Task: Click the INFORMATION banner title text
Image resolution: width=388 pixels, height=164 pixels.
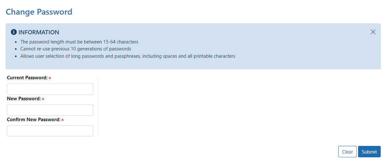Action: click(39, 32)
